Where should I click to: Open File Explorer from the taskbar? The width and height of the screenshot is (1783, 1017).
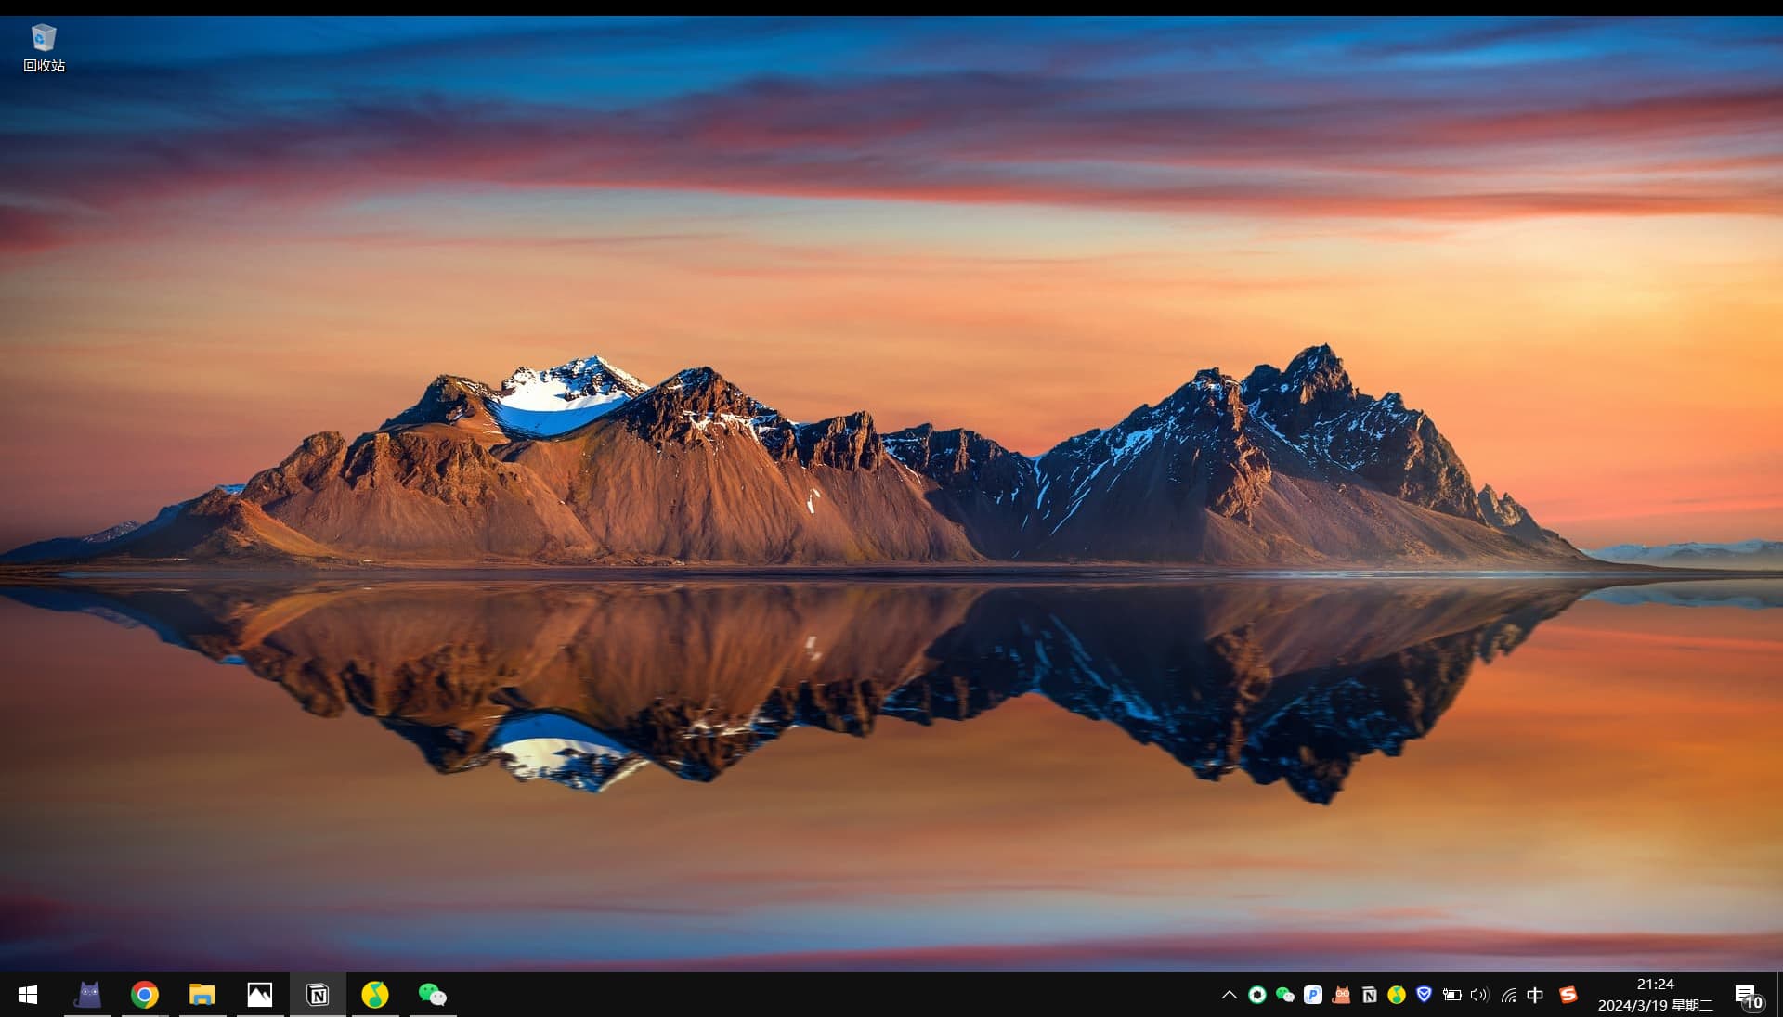[202, 995]
